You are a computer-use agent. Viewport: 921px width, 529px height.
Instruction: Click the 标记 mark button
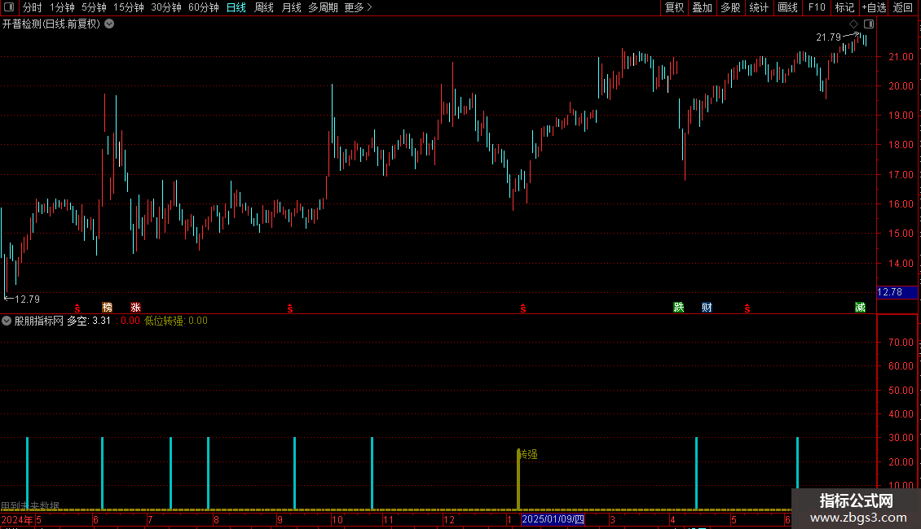tap(844, 7)
